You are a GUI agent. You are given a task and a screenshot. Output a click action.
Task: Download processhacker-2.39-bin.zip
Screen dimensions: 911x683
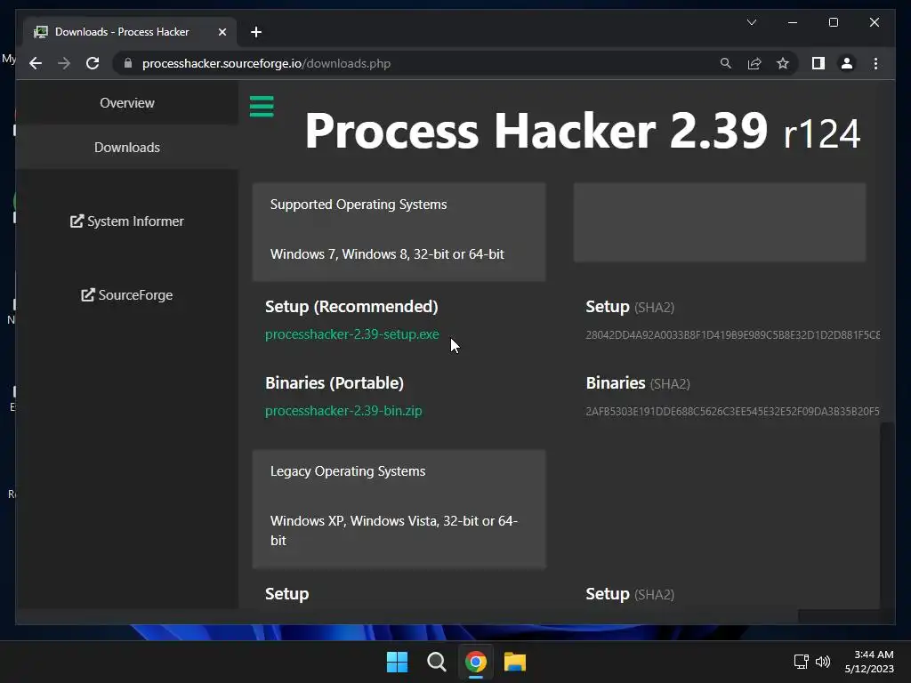[x=343, y=411]
